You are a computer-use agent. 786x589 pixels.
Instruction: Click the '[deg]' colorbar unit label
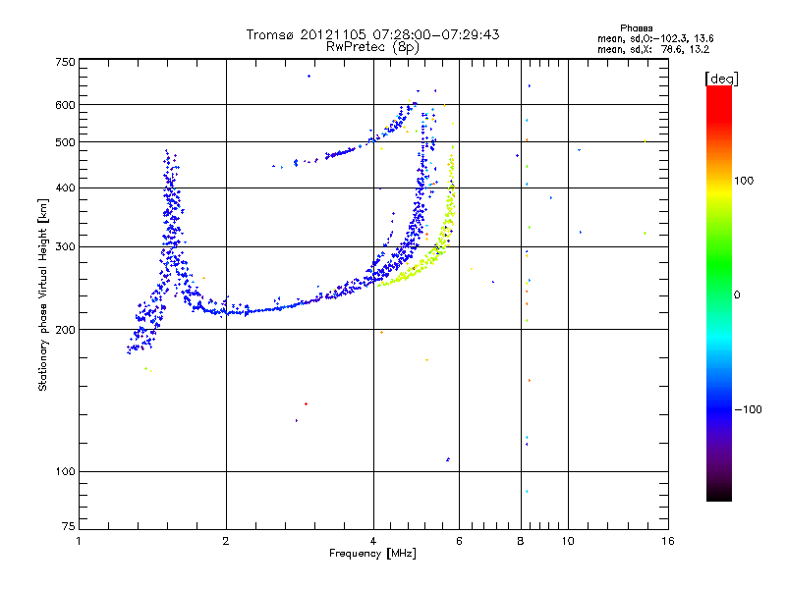[x=721, y=79]
